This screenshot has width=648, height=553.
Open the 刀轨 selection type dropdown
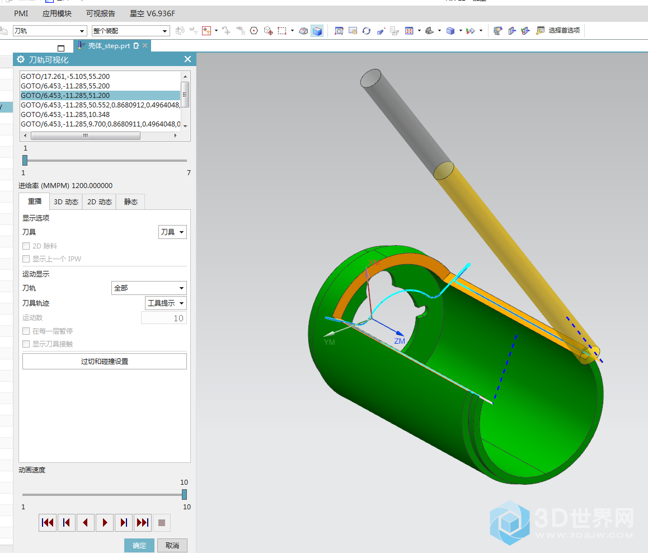50,31
